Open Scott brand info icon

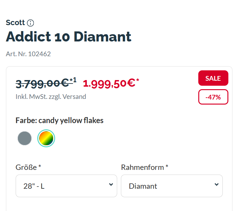[x=30, y=23]
